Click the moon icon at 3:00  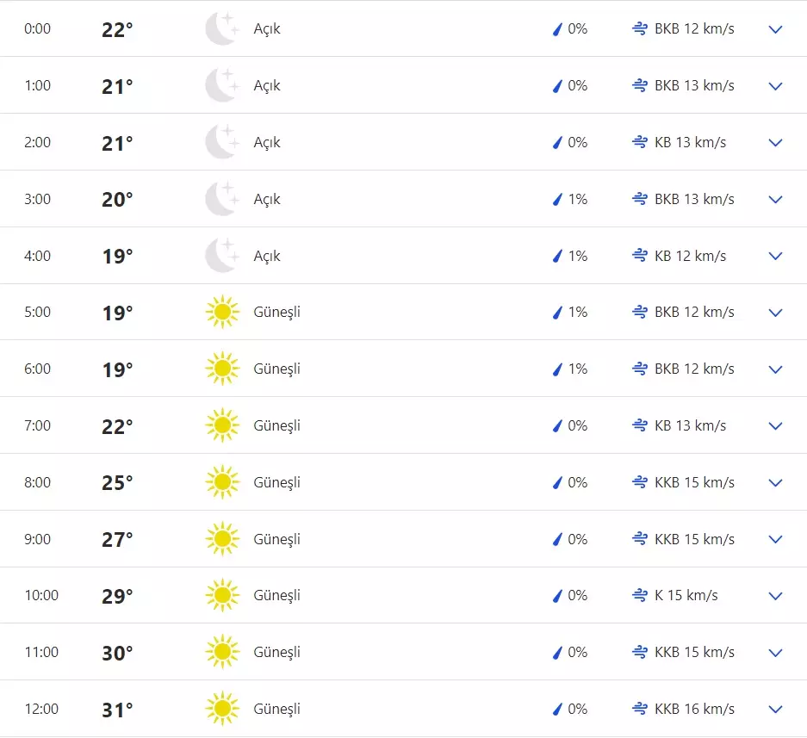(221, 199)
